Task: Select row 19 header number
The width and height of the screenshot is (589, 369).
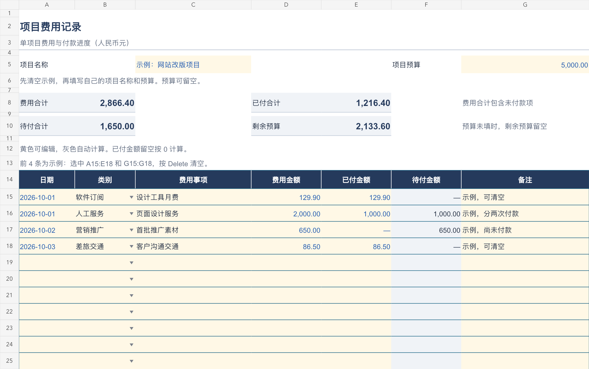Action: 9,262
